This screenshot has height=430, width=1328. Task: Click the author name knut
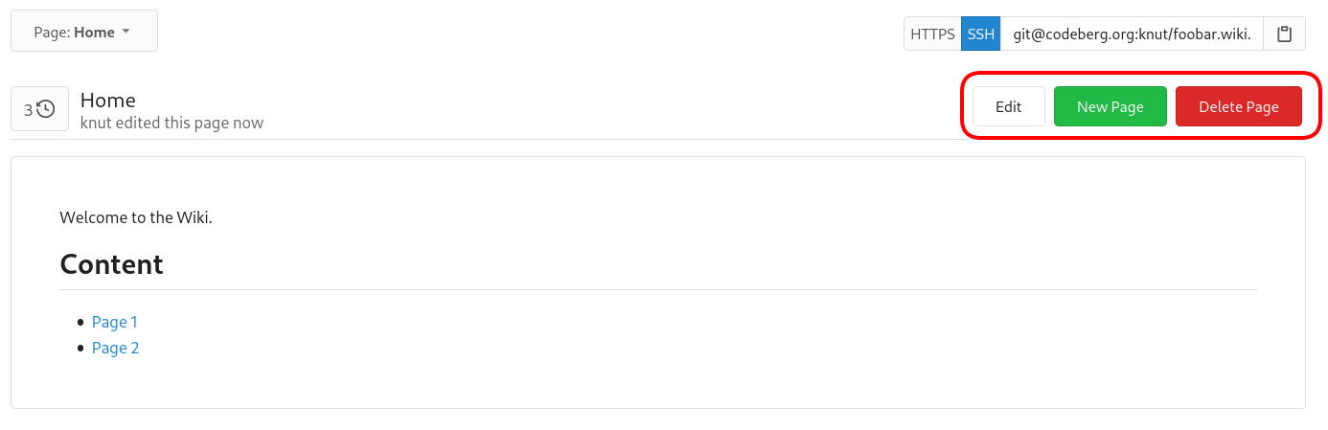[x=96, y=123]
